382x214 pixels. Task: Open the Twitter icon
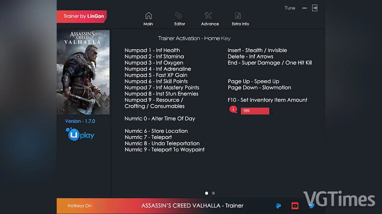(311, 206)
